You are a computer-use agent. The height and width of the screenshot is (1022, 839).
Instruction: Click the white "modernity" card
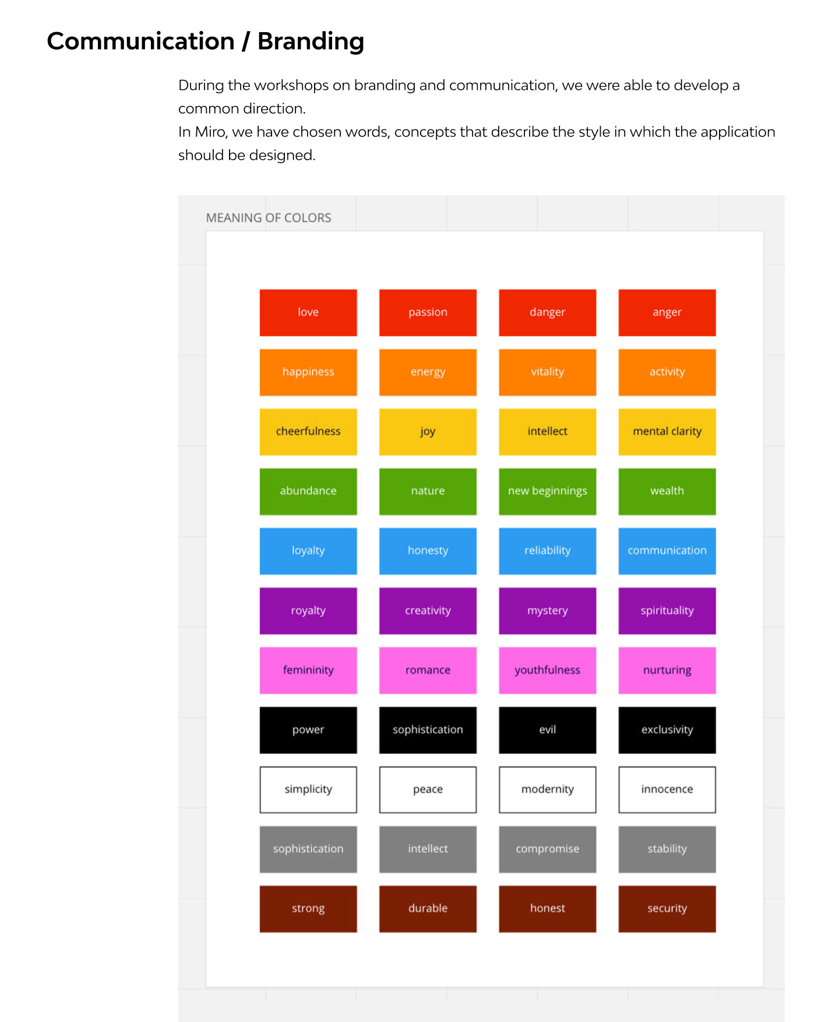[547, 790]
